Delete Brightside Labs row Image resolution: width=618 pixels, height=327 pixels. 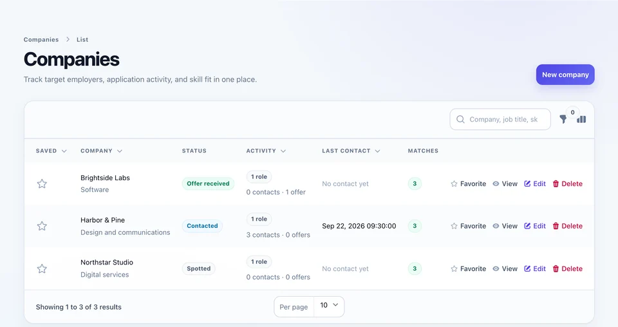click(568, 183)
